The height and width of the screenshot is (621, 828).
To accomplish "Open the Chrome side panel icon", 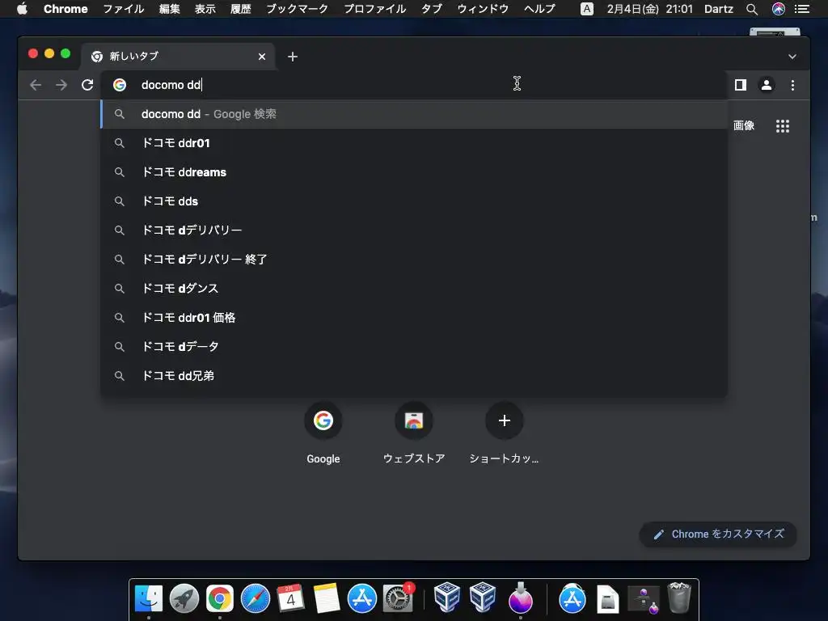I will tap(741, 85).
